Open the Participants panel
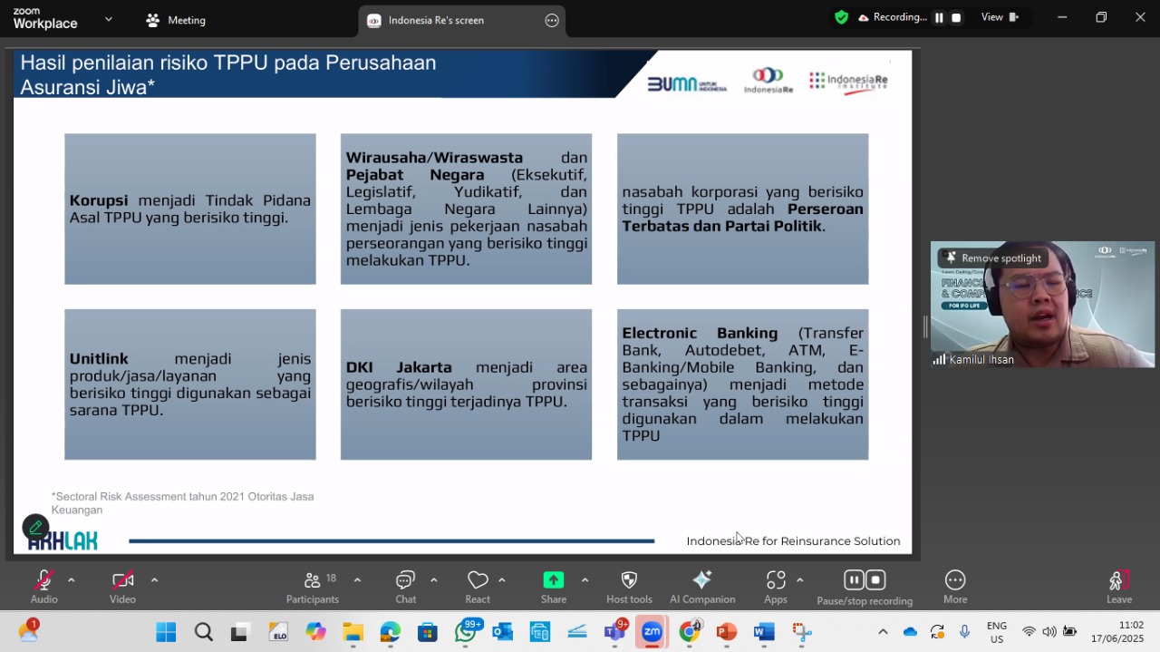 click(x=312, y=580)
